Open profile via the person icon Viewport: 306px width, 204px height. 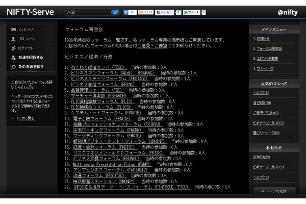pyautogui.click(x=14, y=39)
